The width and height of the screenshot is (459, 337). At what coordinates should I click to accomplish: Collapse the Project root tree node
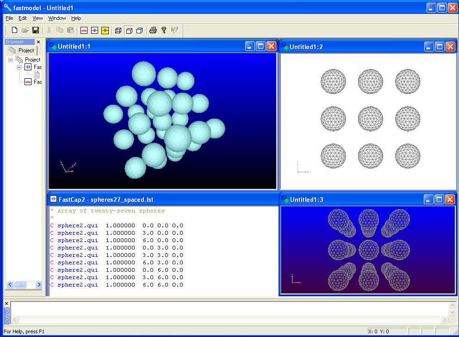(x=10, y=60)
